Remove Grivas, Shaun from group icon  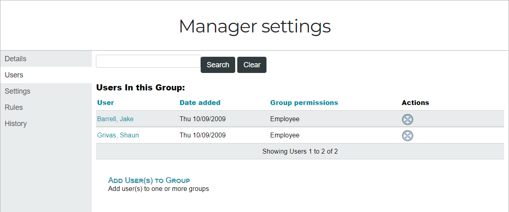[407, 135]
